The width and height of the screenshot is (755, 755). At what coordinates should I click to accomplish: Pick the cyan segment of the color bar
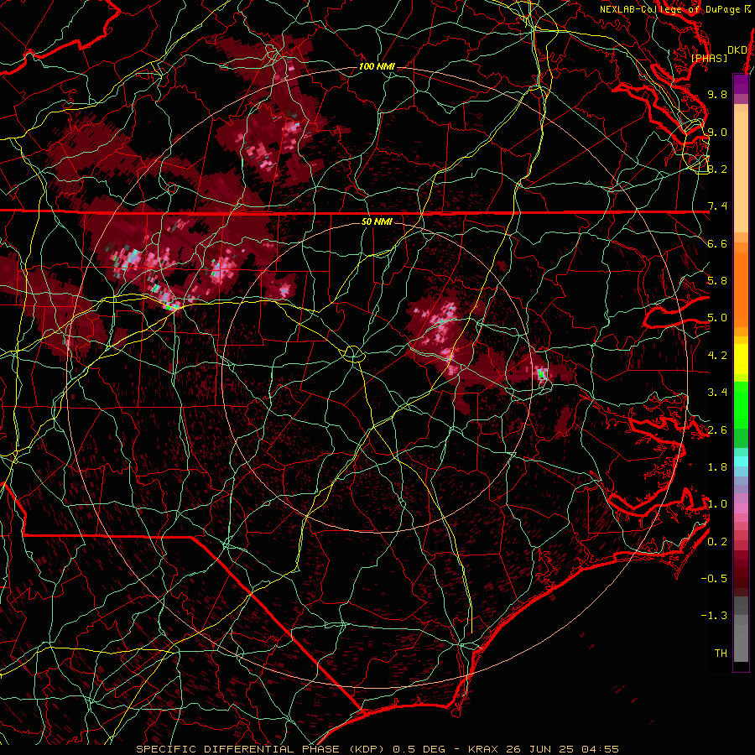(x=741, y=461)
